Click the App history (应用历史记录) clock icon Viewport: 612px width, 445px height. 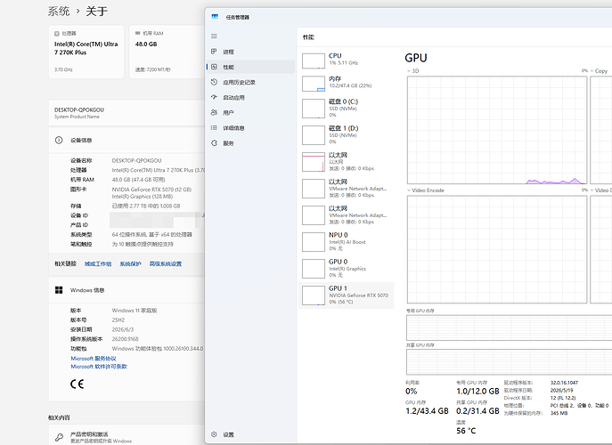214,82
